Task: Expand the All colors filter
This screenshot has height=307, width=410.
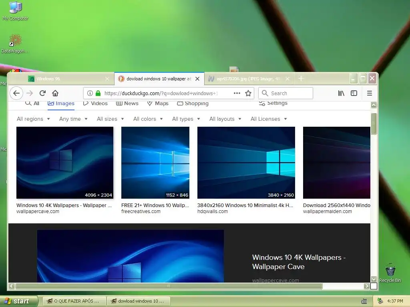Action: pos(148,119)
